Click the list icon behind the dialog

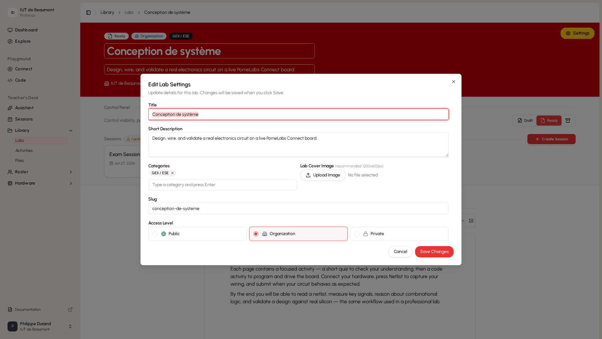pyautogui.click(x=471, y=221)
